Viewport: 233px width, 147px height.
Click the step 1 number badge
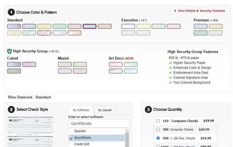(11, 12)
